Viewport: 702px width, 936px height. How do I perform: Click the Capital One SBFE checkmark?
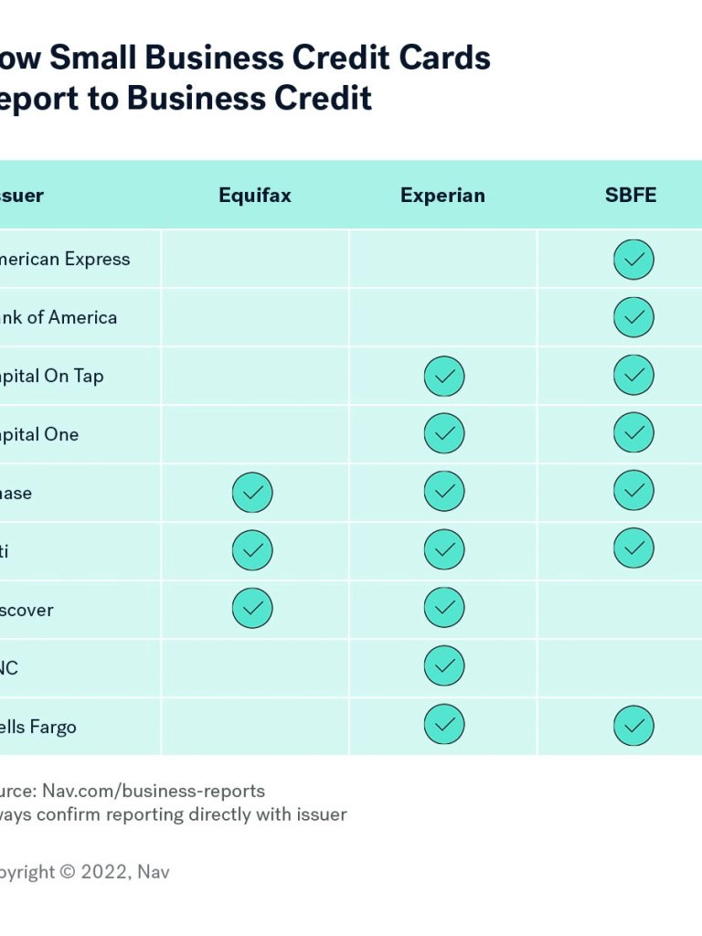(x=633, y=433)
